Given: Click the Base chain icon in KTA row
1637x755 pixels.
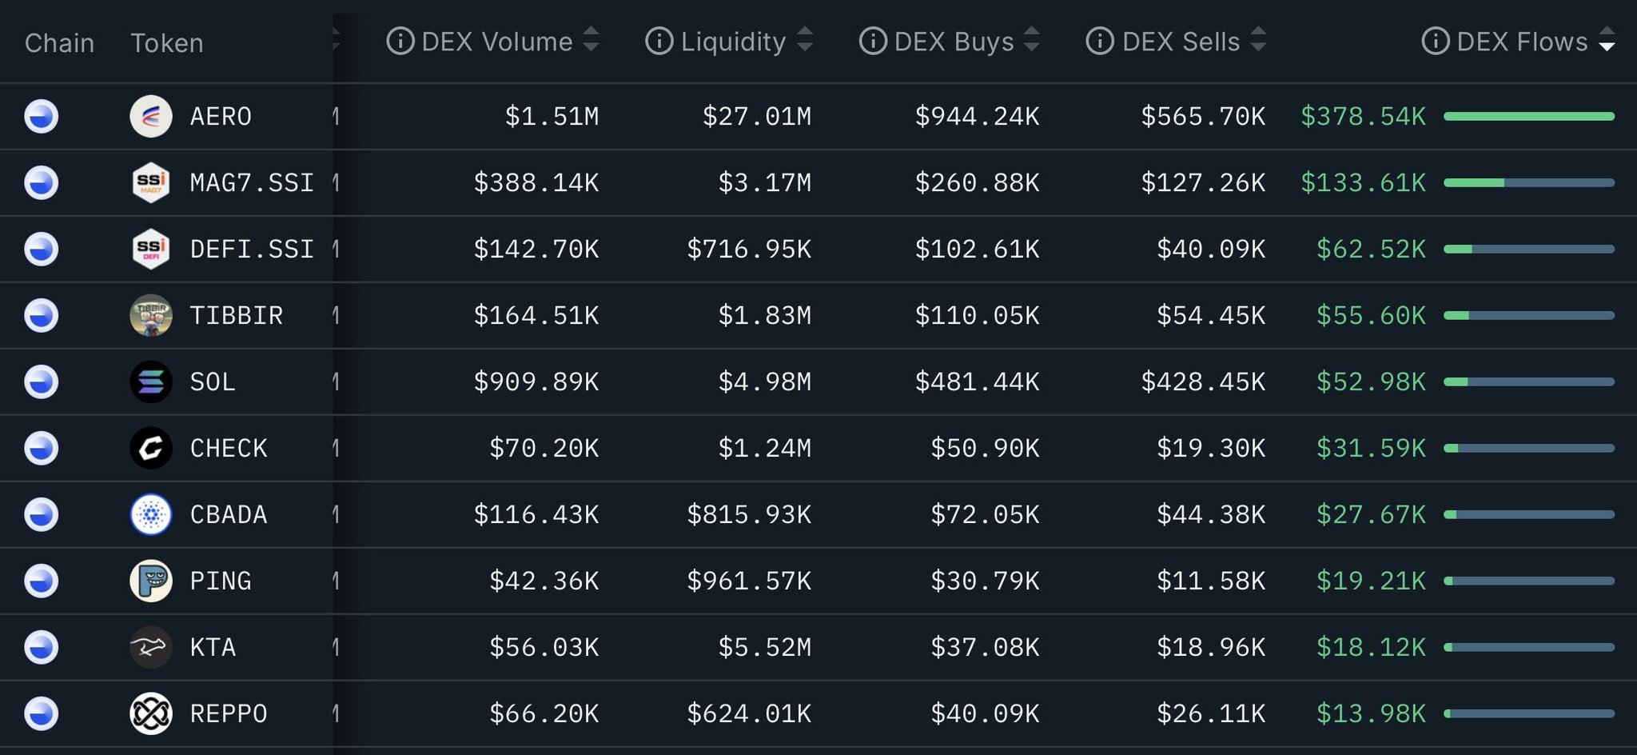Looking at the screenshot, I should (41, 647).
